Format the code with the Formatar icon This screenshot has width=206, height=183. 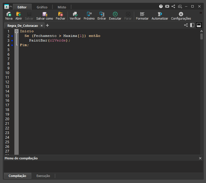pyautogui.click(x=142, y=16)
